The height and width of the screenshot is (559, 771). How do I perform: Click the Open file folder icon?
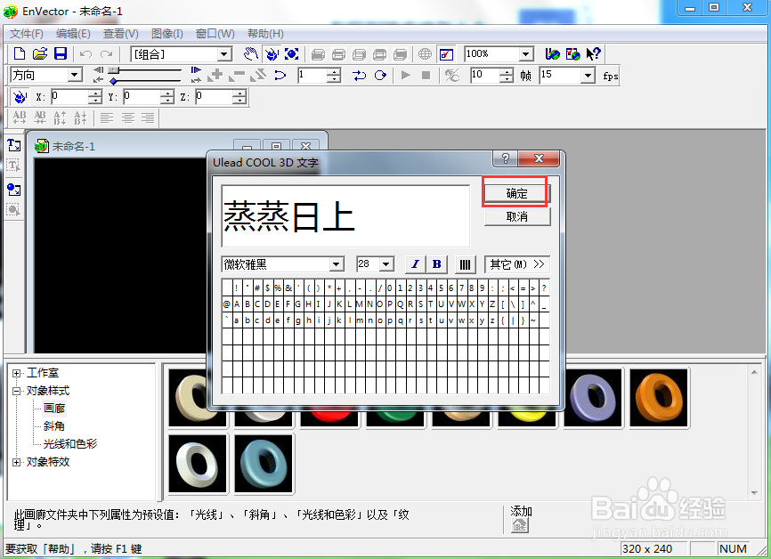40,53
